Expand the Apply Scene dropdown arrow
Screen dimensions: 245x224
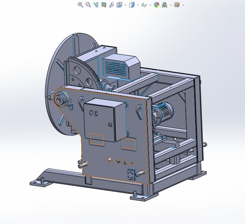pyautogui.click(x=171, y=5)
